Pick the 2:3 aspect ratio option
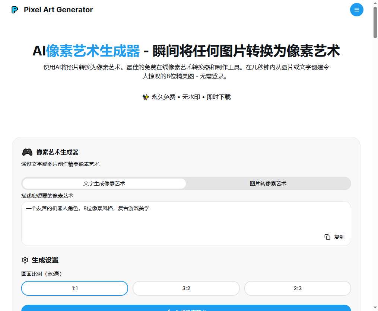Viewport: 378px width, 311px height. [x=298, y=288]
